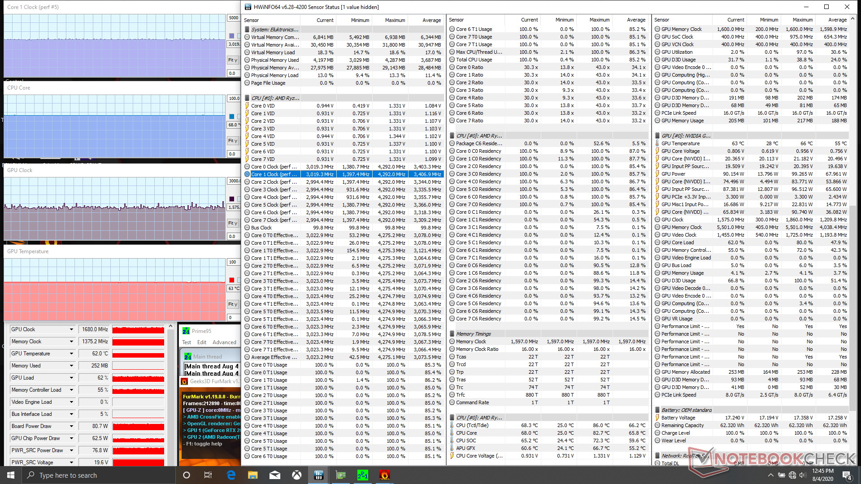Open Task View on the taskbar
861x484 pixels.
(208, 475)
